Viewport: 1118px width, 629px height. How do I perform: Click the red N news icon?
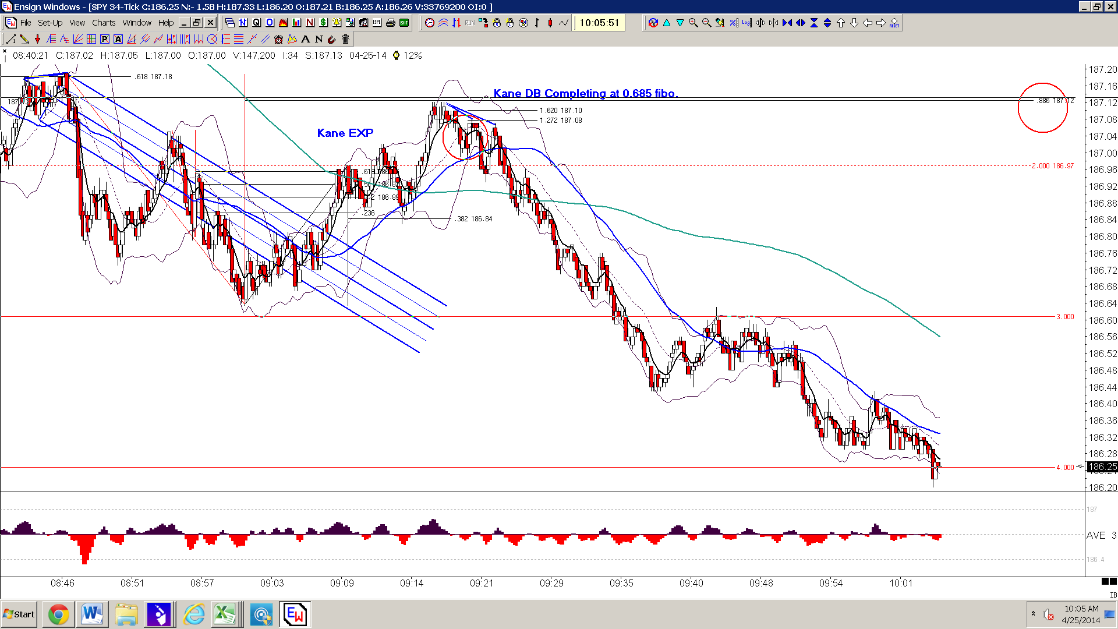310,23
